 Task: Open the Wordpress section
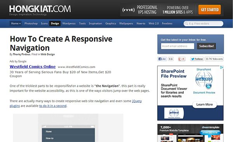tap(69, 24)
